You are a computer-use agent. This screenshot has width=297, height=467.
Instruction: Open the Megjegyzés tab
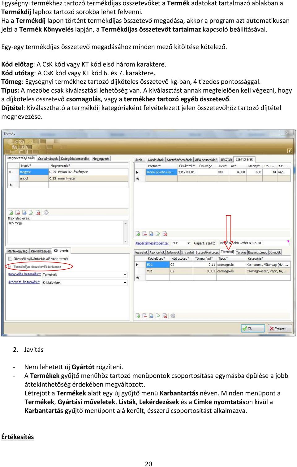pos(101,159)
